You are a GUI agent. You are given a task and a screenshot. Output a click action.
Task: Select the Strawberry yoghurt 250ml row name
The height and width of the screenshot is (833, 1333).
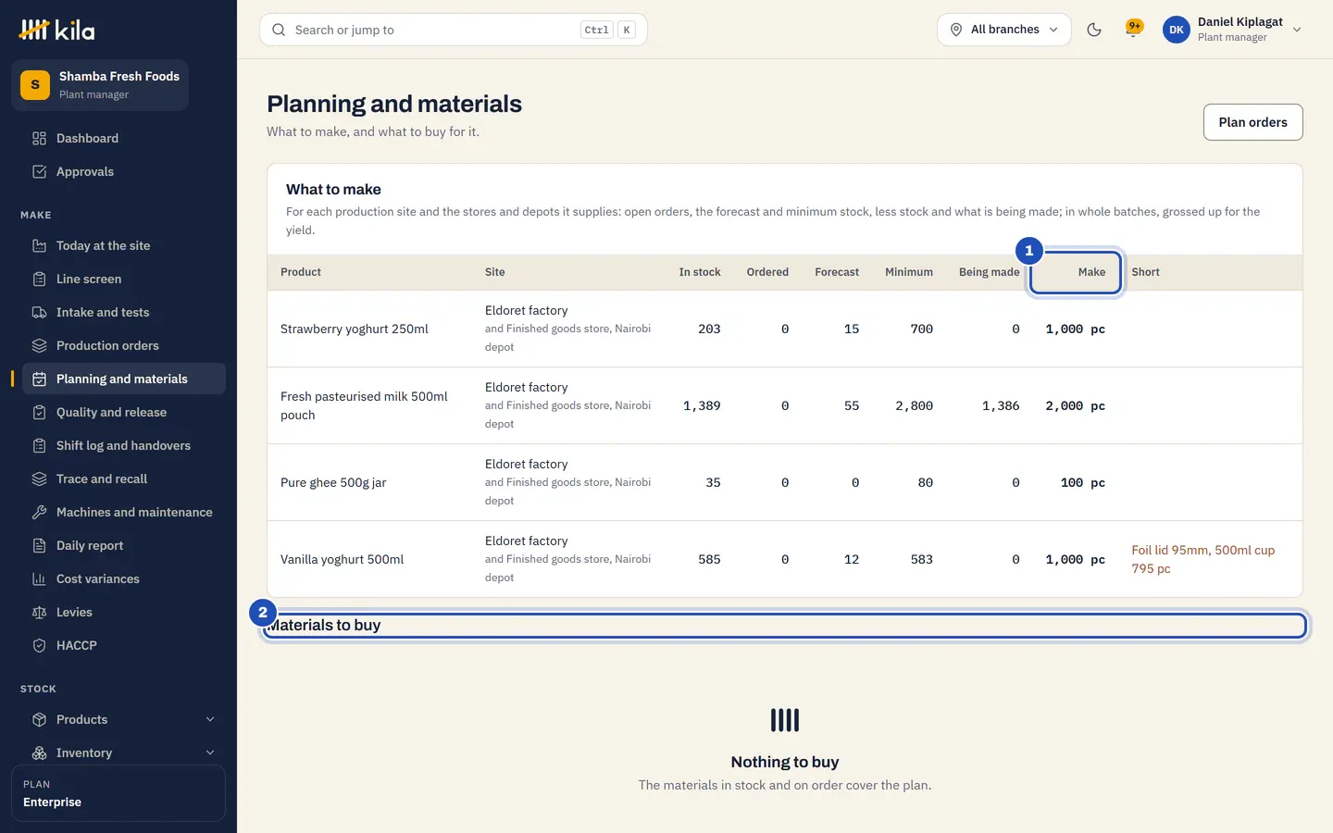pos(355,329)
